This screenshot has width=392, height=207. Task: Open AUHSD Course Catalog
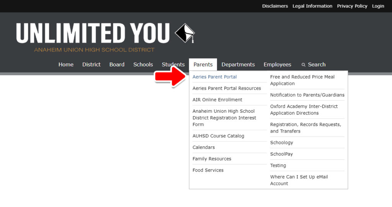tap(218, 136)
